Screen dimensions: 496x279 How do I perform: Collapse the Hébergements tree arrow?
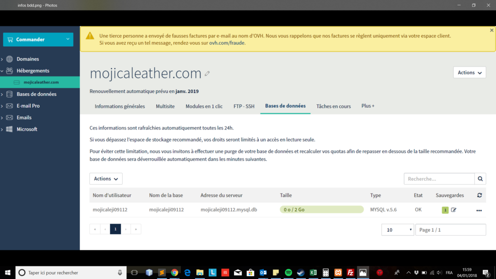(x=2, y=71)
